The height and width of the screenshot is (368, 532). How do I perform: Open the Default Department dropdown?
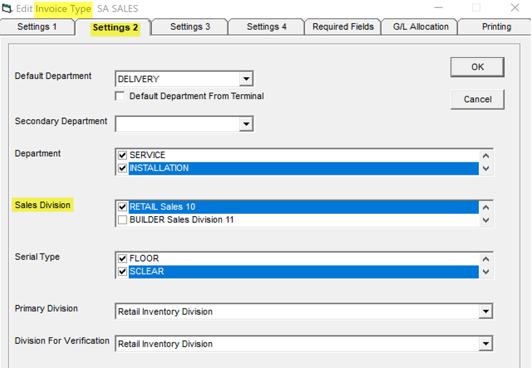(x=246, y=79)
